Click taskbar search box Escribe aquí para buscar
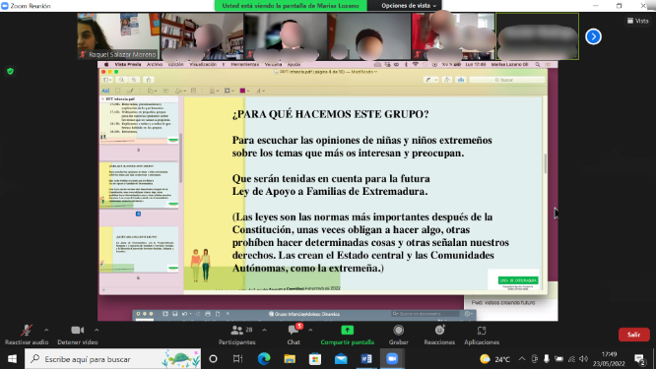Screen dimensions: 656x369 113,359
